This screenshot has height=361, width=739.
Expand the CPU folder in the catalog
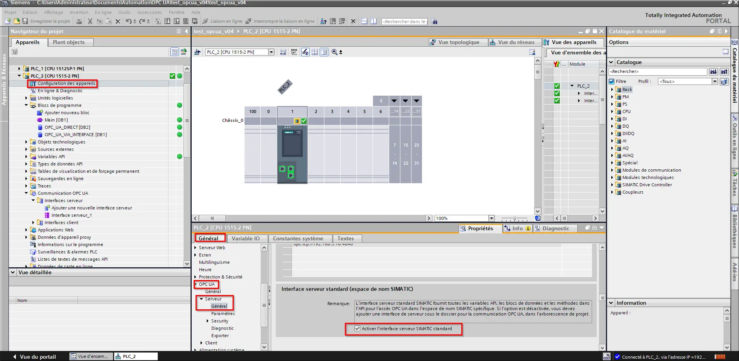612,111
